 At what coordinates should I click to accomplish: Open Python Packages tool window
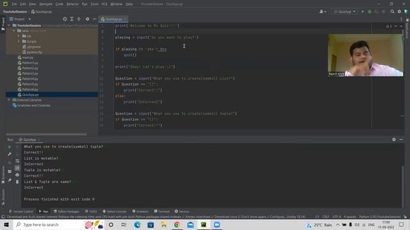(x=67, y=211)
